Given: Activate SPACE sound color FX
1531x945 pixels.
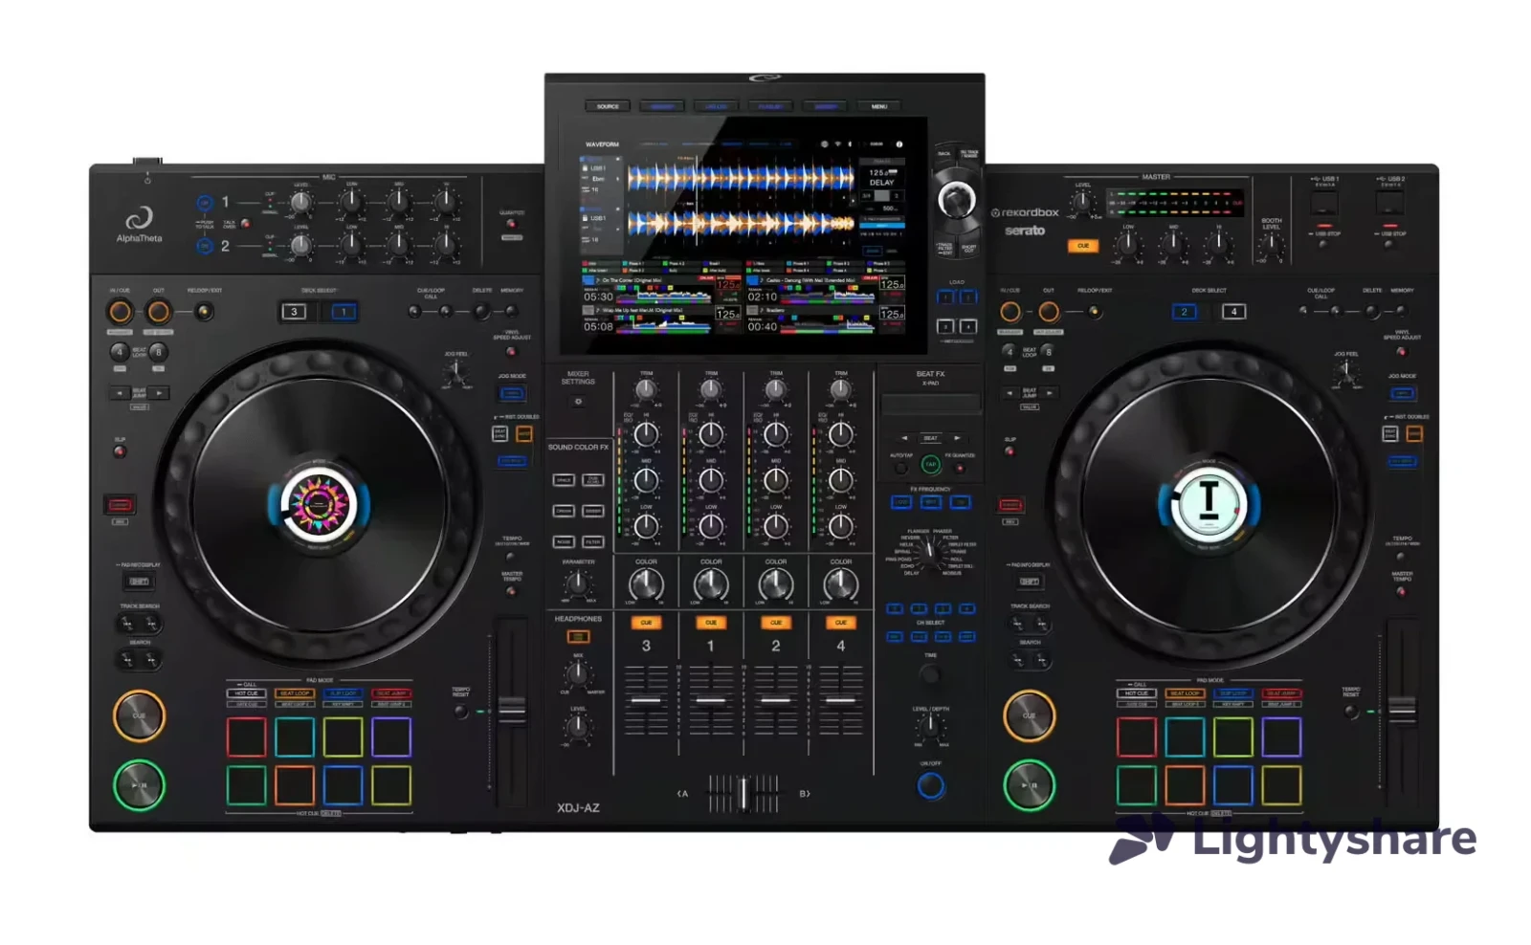Looking at the screenshot, I should pos(564,480).
